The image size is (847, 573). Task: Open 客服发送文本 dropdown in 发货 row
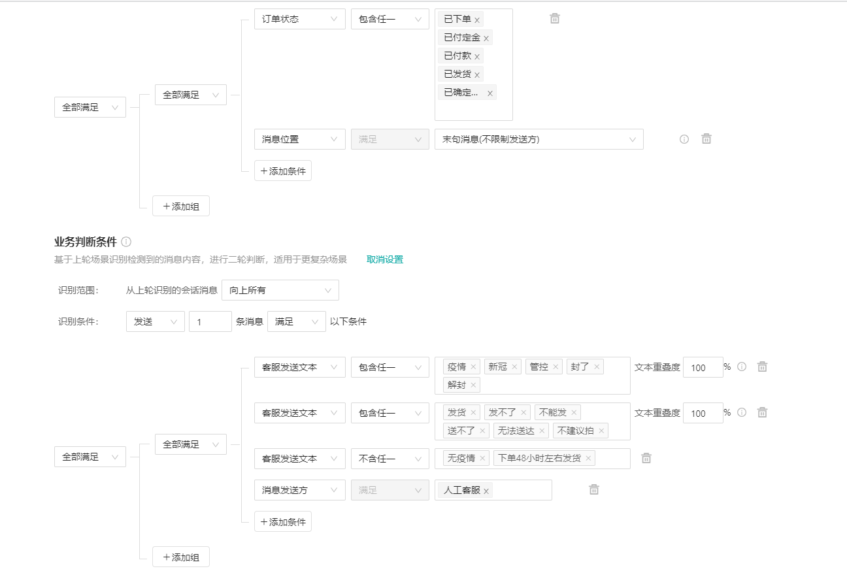300,413
